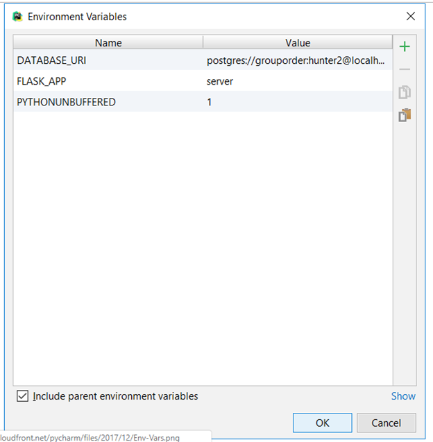Toggle Include parent environment variables checkbox
433x442 pixels.
[23, 396]
